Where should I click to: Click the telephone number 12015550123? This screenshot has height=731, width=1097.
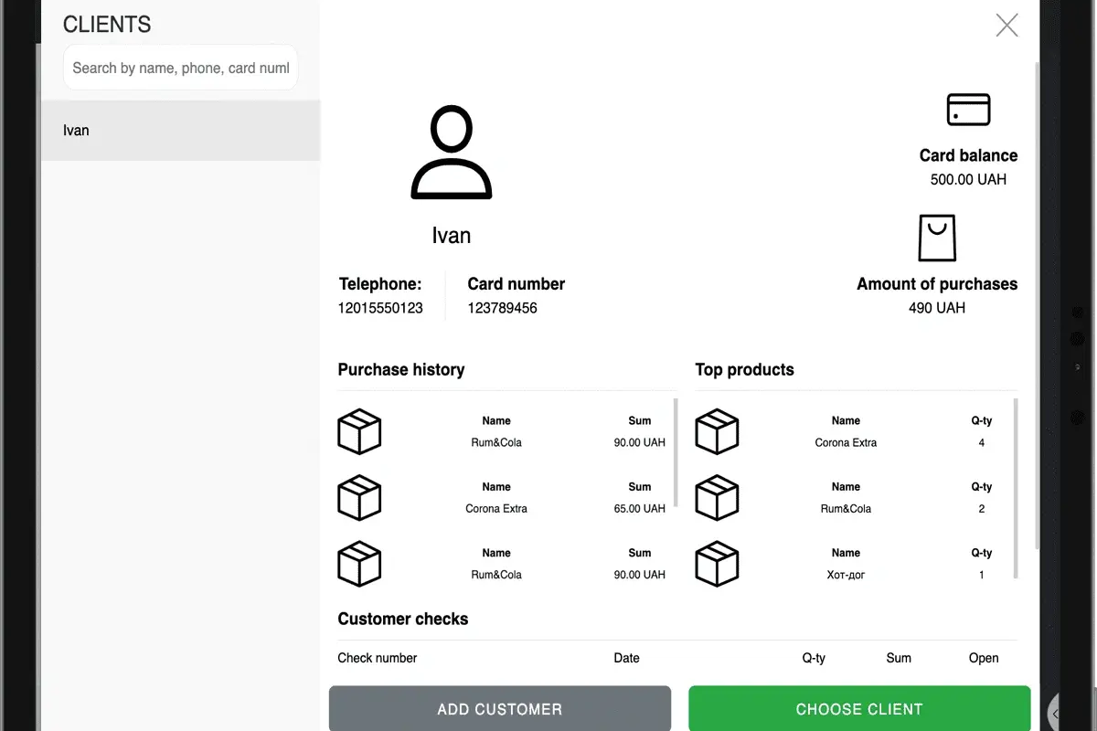[380, 308]
